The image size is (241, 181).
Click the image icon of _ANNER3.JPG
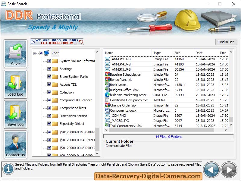(107, 59)
